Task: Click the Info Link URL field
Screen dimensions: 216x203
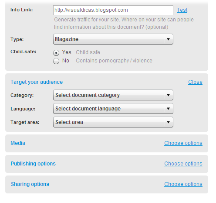Action: [113, 10]
